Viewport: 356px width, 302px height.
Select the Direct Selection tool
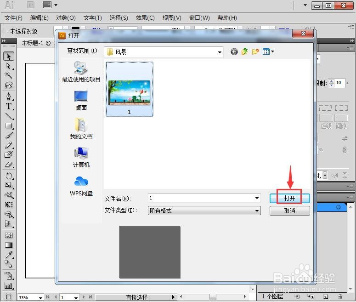click(9, 66)
